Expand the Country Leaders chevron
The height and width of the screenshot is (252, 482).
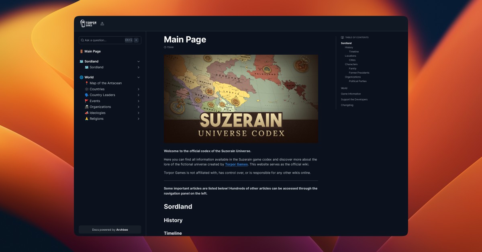[x=139, y=95]
